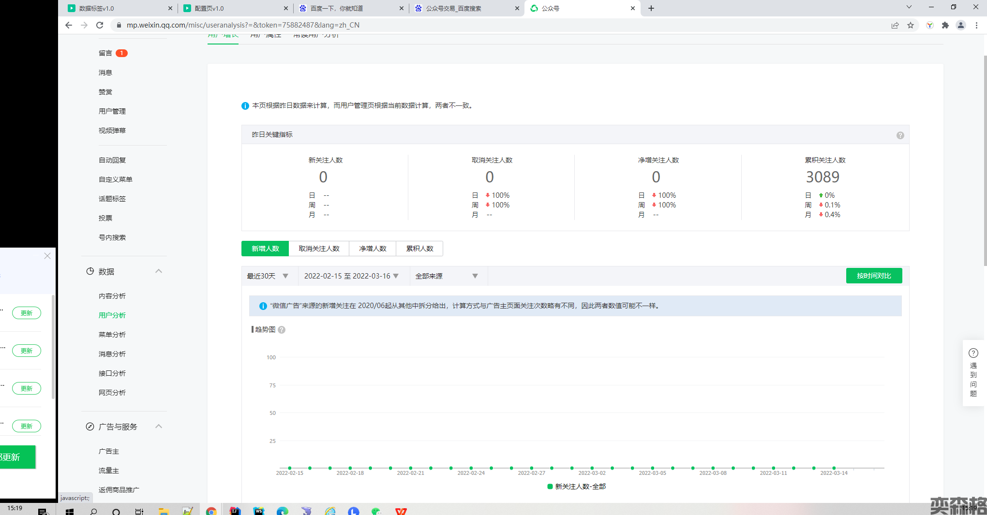Open the 遇到问题 help widget
The height and width of the screenshot is (515, 987).
[x=973, y=372]
